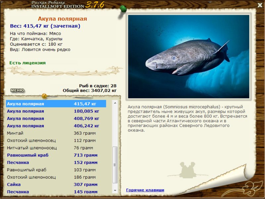Open the МЕНЮ button
The image size is (265, 199).
point(18,90)
